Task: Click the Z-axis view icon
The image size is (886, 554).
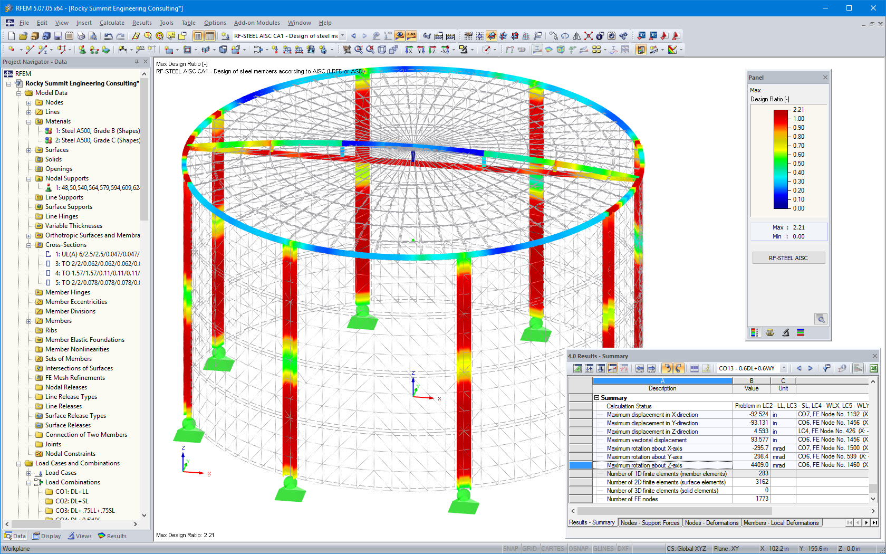Action: click(x=432, y=50)
